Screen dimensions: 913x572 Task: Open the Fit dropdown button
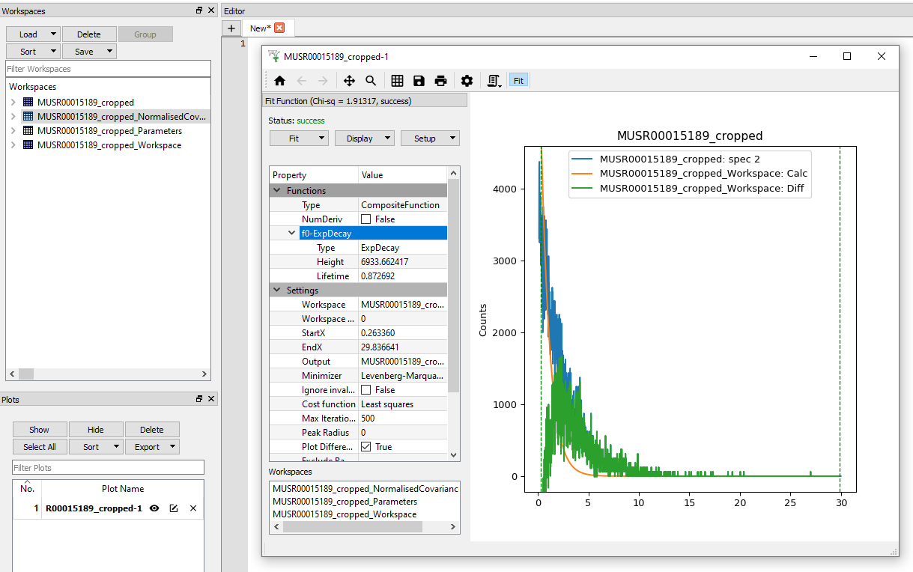point(298,139)
